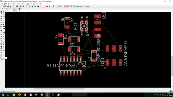Screen dimensions: 173x97
Task: Select the Delete trash tool
Action: pos(1,24)
